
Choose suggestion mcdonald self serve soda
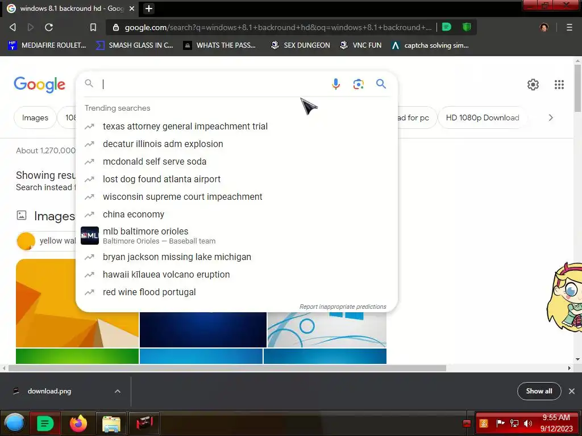pyautogui.click(x=236, y=162)
